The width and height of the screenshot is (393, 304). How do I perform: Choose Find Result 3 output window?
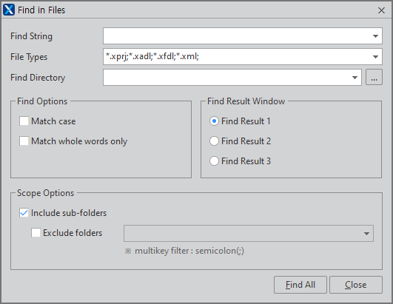(x=214, y=161)
